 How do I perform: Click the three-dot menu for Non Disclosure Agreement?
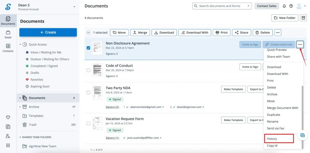coord(300,45)
